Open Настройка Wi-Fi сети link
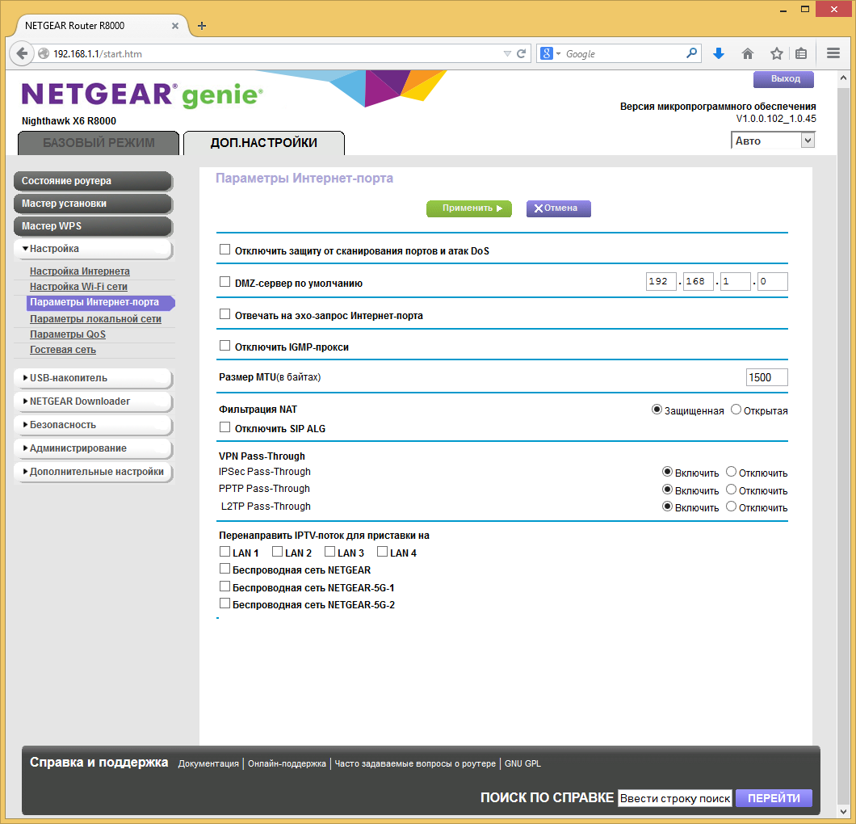The width and height of the screenshot is (856, 824). click(x=78, y=287)
